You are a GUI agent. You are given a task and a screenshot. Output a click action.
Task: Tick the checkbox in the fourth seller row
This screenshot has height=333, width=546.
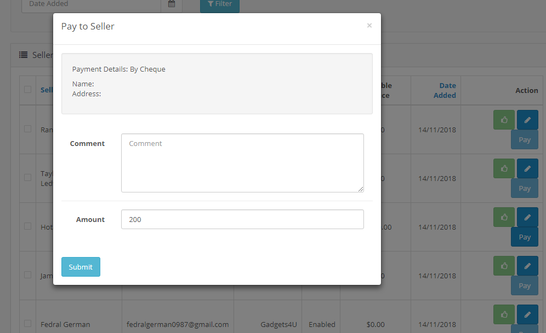pyautogui.click(x=28, y=274)
